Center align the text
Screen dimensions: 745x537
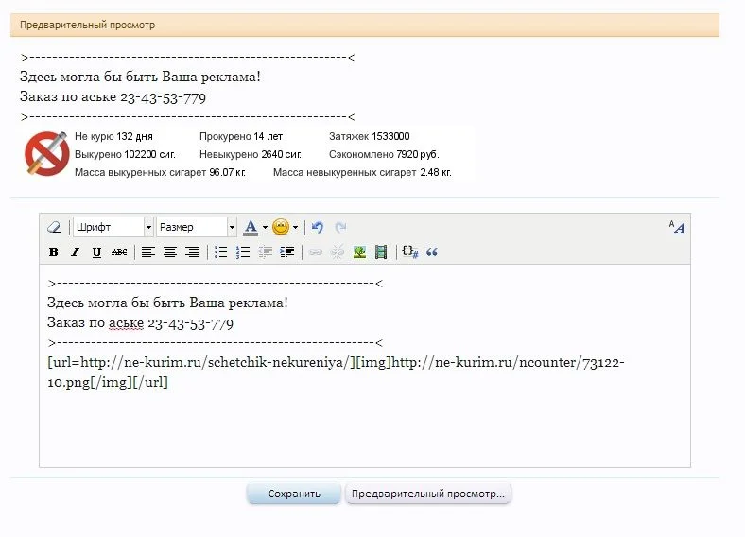coord(170,251)
